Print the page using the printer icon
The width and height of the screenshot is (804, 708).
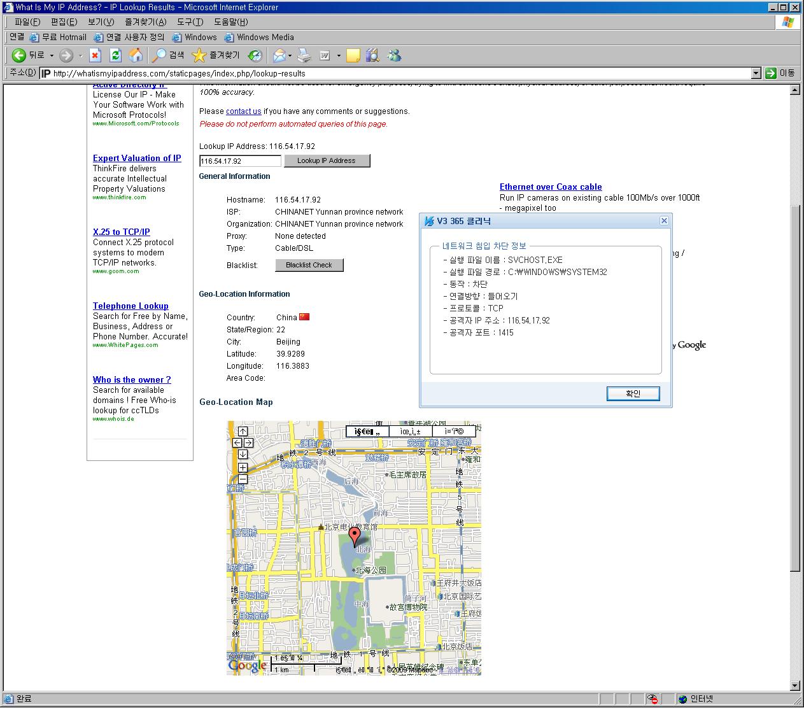[x=304, y=55]
